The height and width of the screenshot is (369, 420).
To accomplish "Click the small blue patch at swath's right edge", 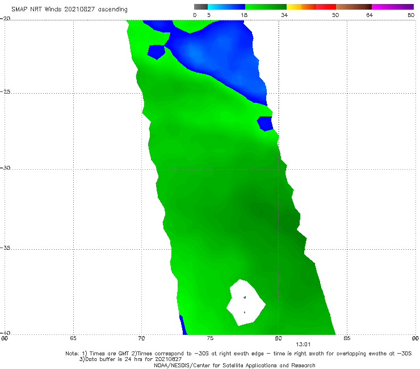I will (x=265, y=123).
